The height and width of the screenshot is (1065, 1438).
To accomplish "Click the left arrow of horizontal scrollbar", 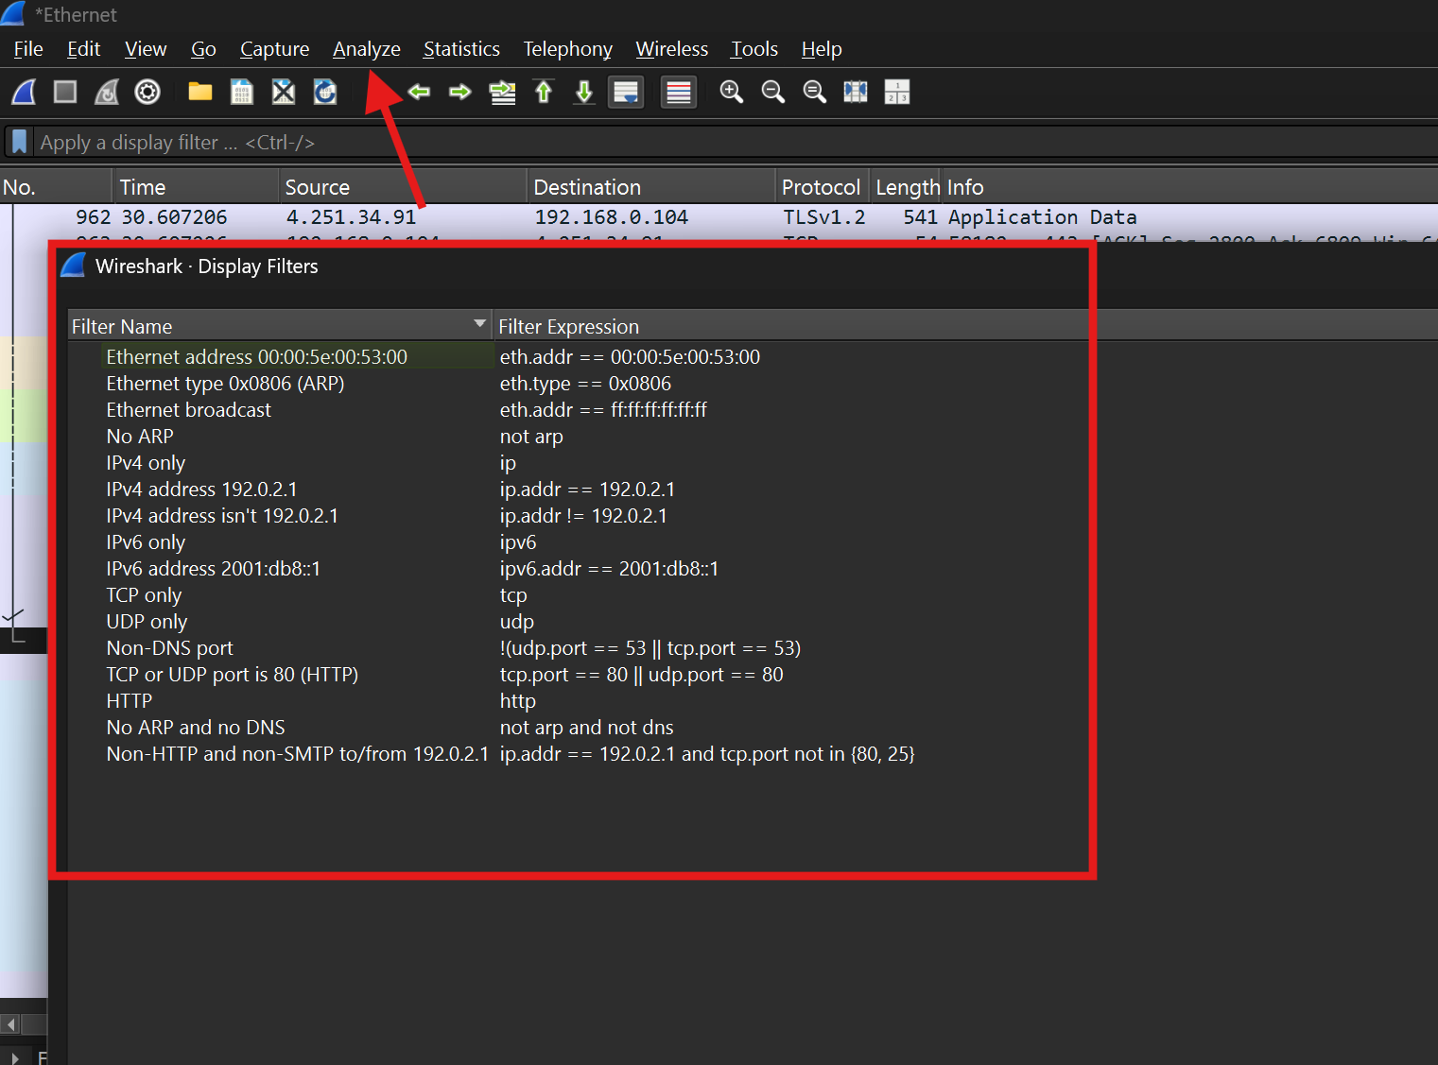I will coord(10,1024).
